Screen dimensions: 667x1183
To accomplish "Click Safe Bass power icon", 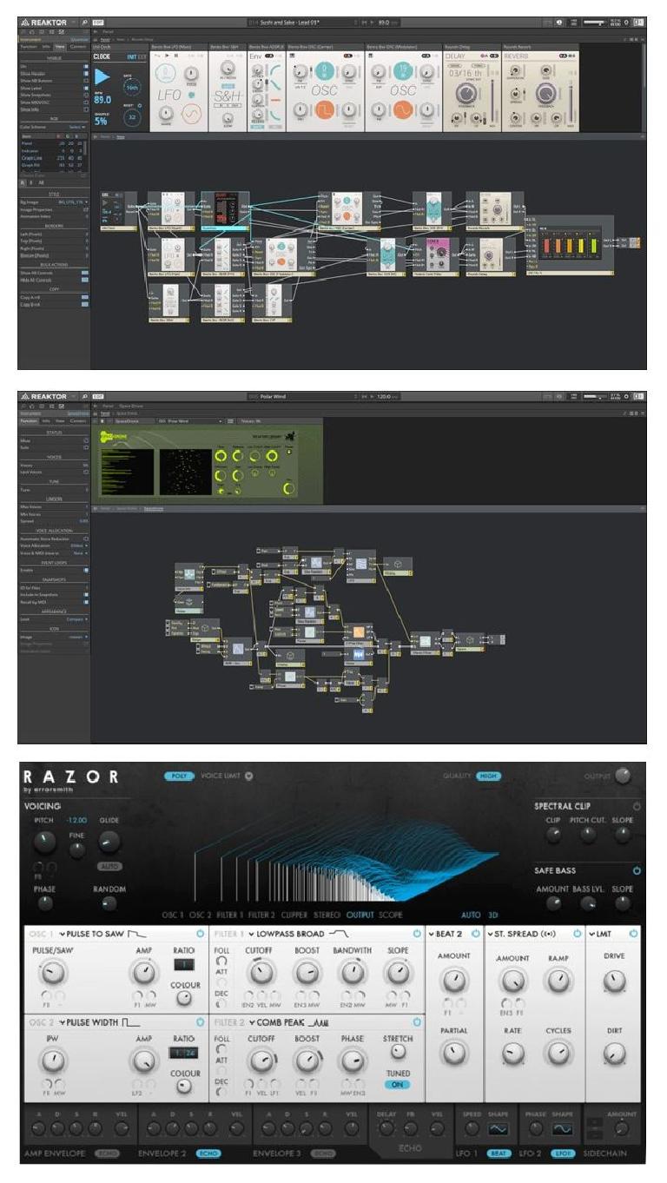I will (x=637, y=870).
